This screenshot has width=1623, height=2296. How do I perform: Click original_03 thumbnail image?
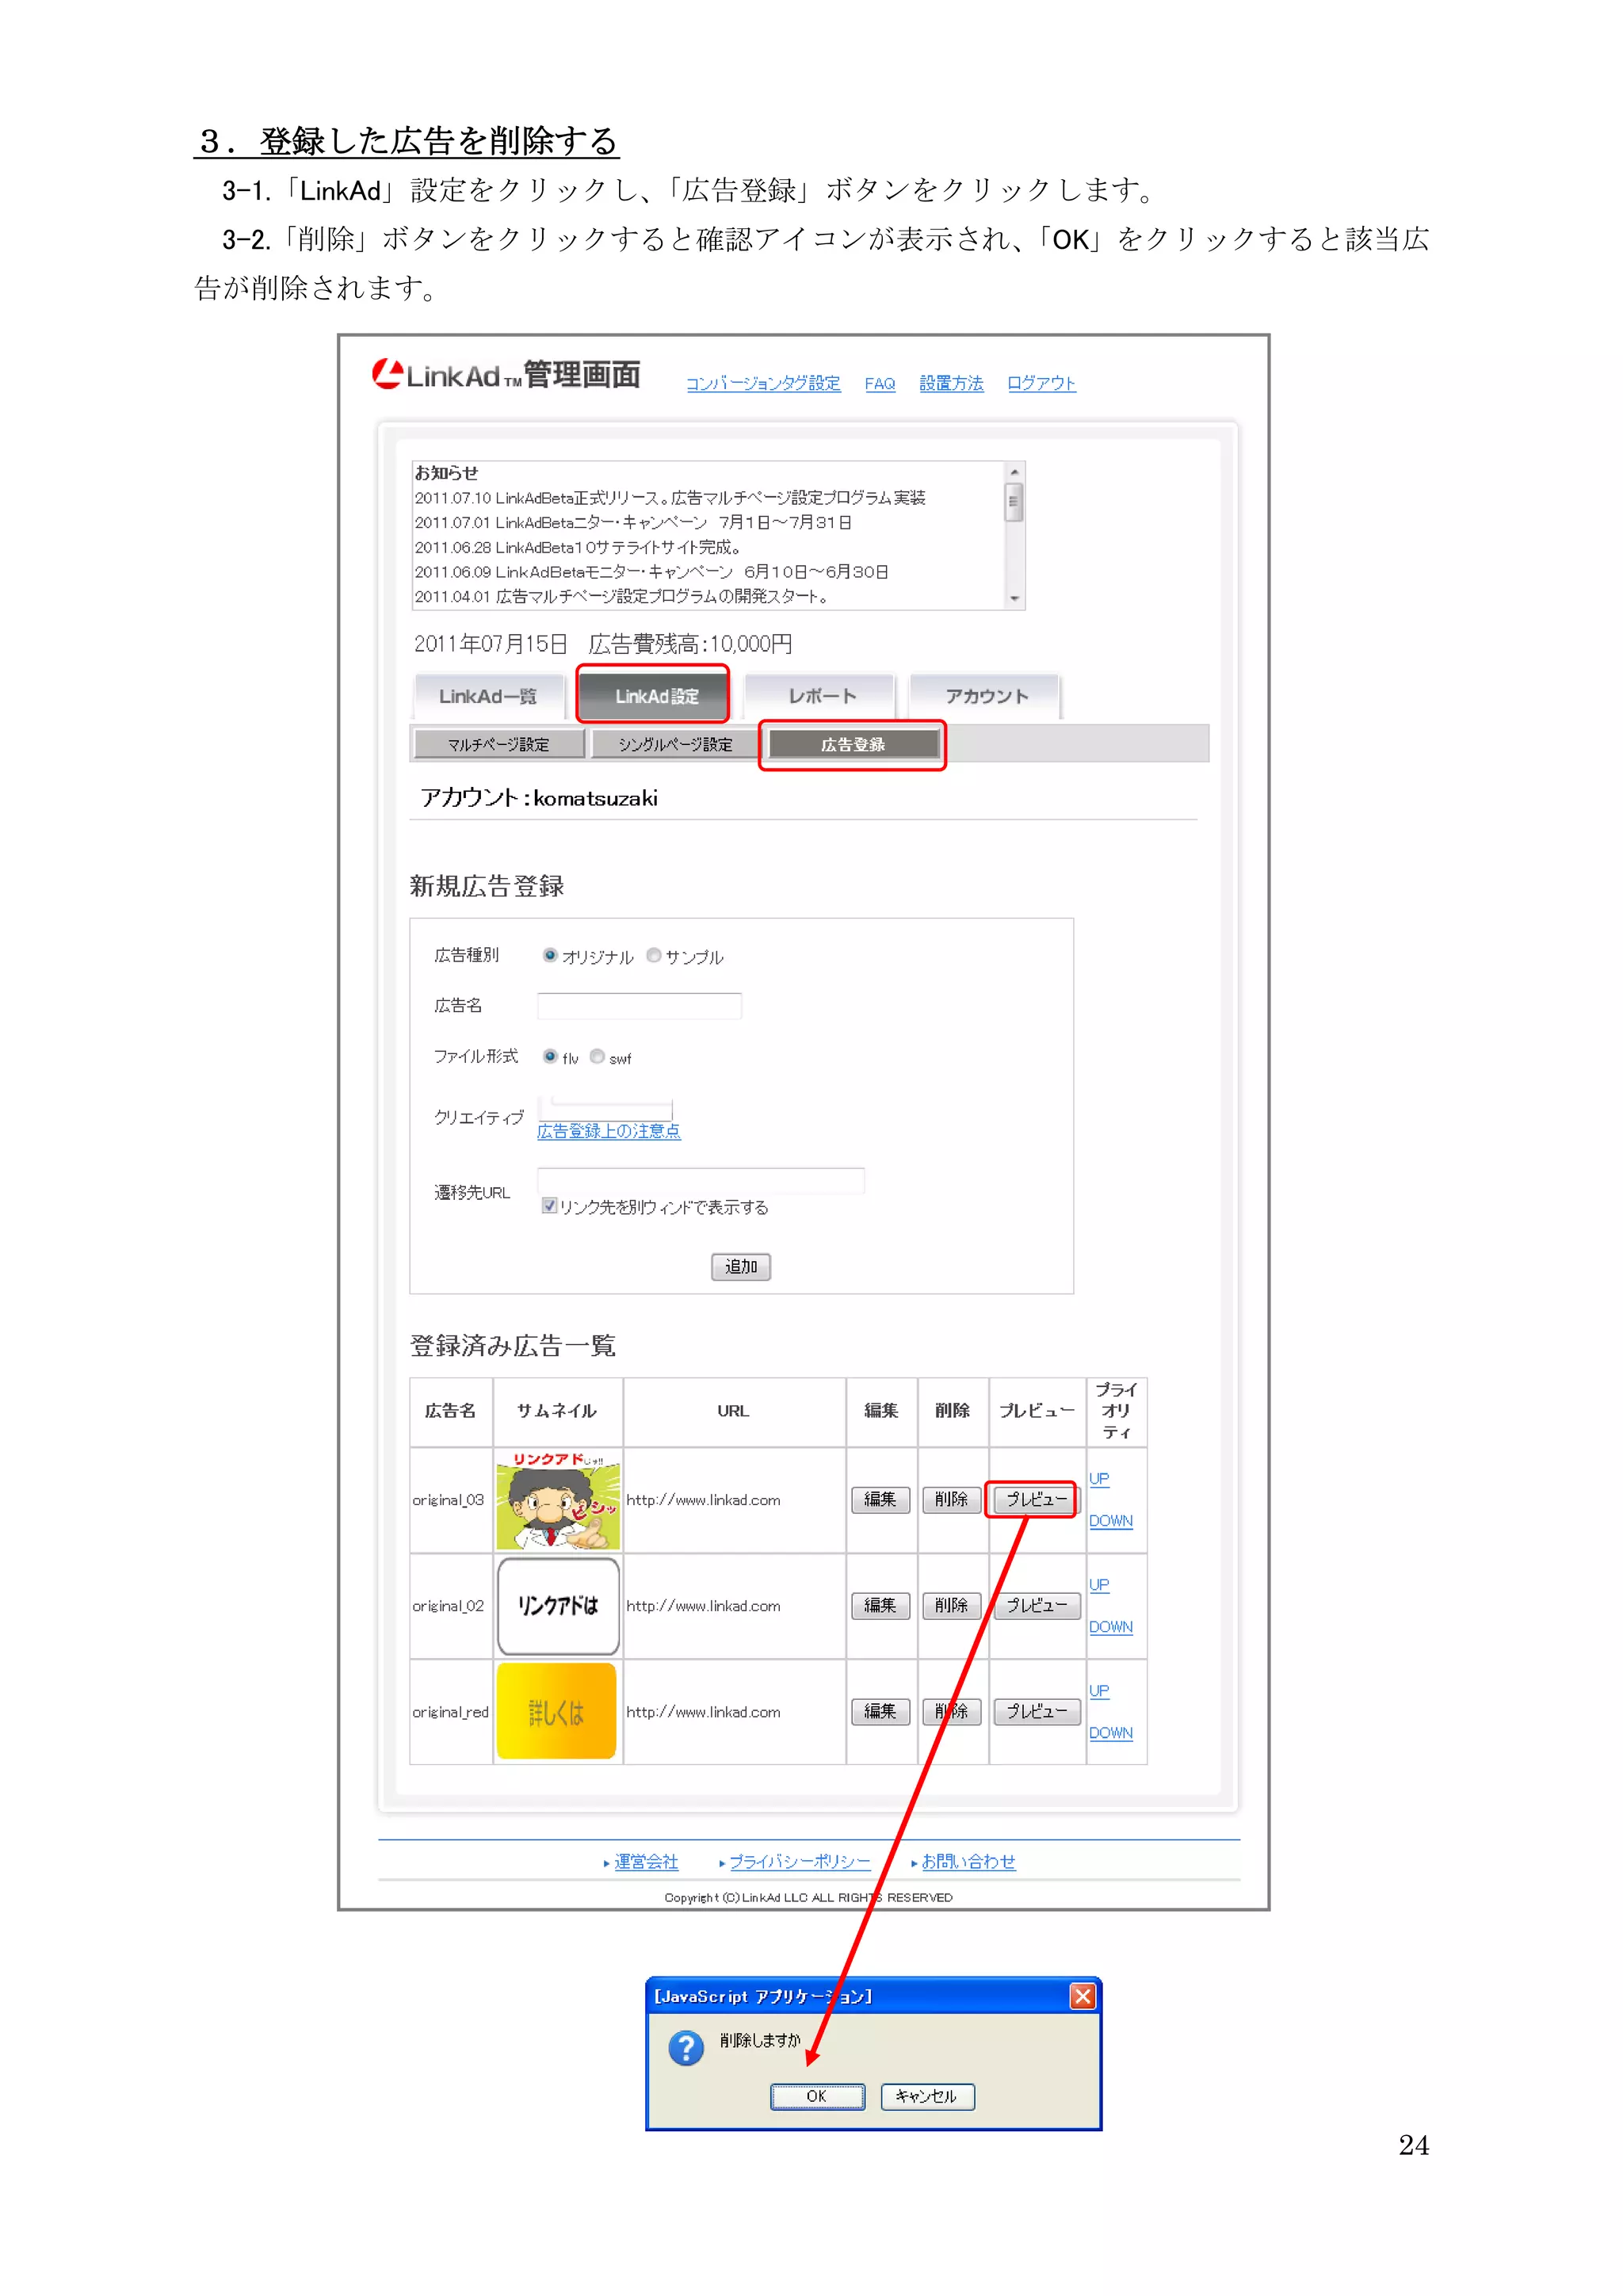click(558, 1500)
